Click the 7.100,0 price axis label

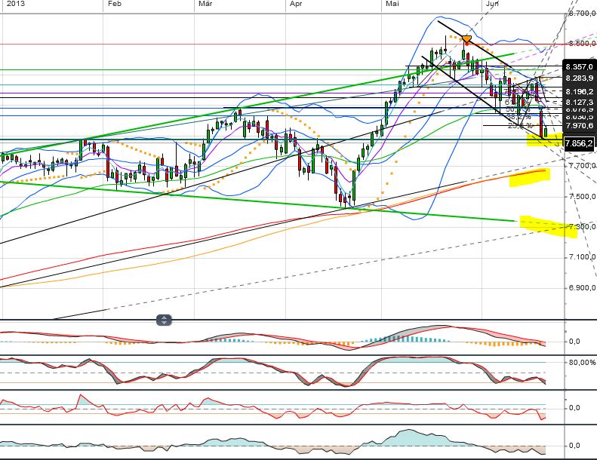coord(583,257)
